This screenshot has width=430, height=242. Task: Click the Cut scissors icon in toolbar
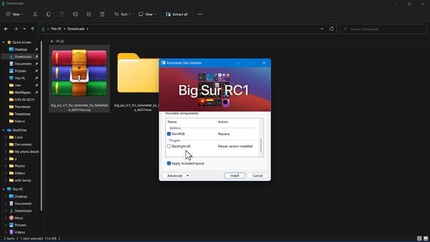pos(35,14)
